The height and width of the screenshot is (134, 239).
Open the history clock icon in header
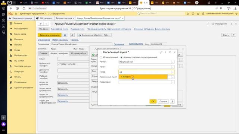point(193,14)
